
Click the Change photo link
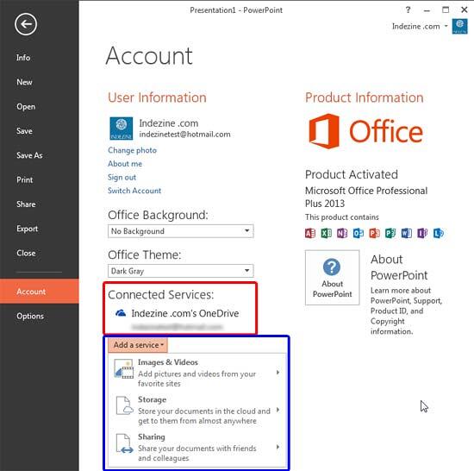click(x=132, y=150)
